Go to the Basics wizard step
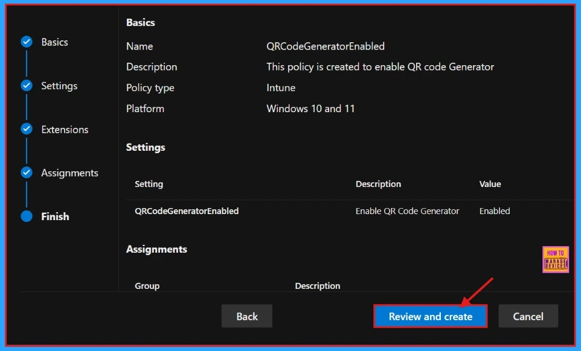 [x=54, y=42]
